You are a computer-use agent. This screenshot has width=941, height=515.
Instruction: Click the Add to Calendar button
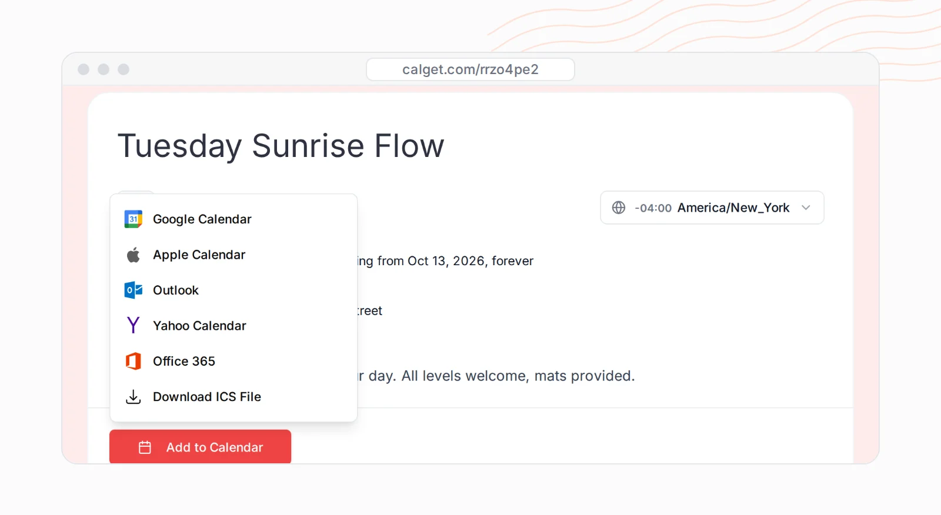pos(200,447)
